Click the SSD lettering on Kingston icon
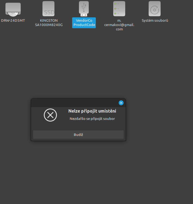 (48, 12)
